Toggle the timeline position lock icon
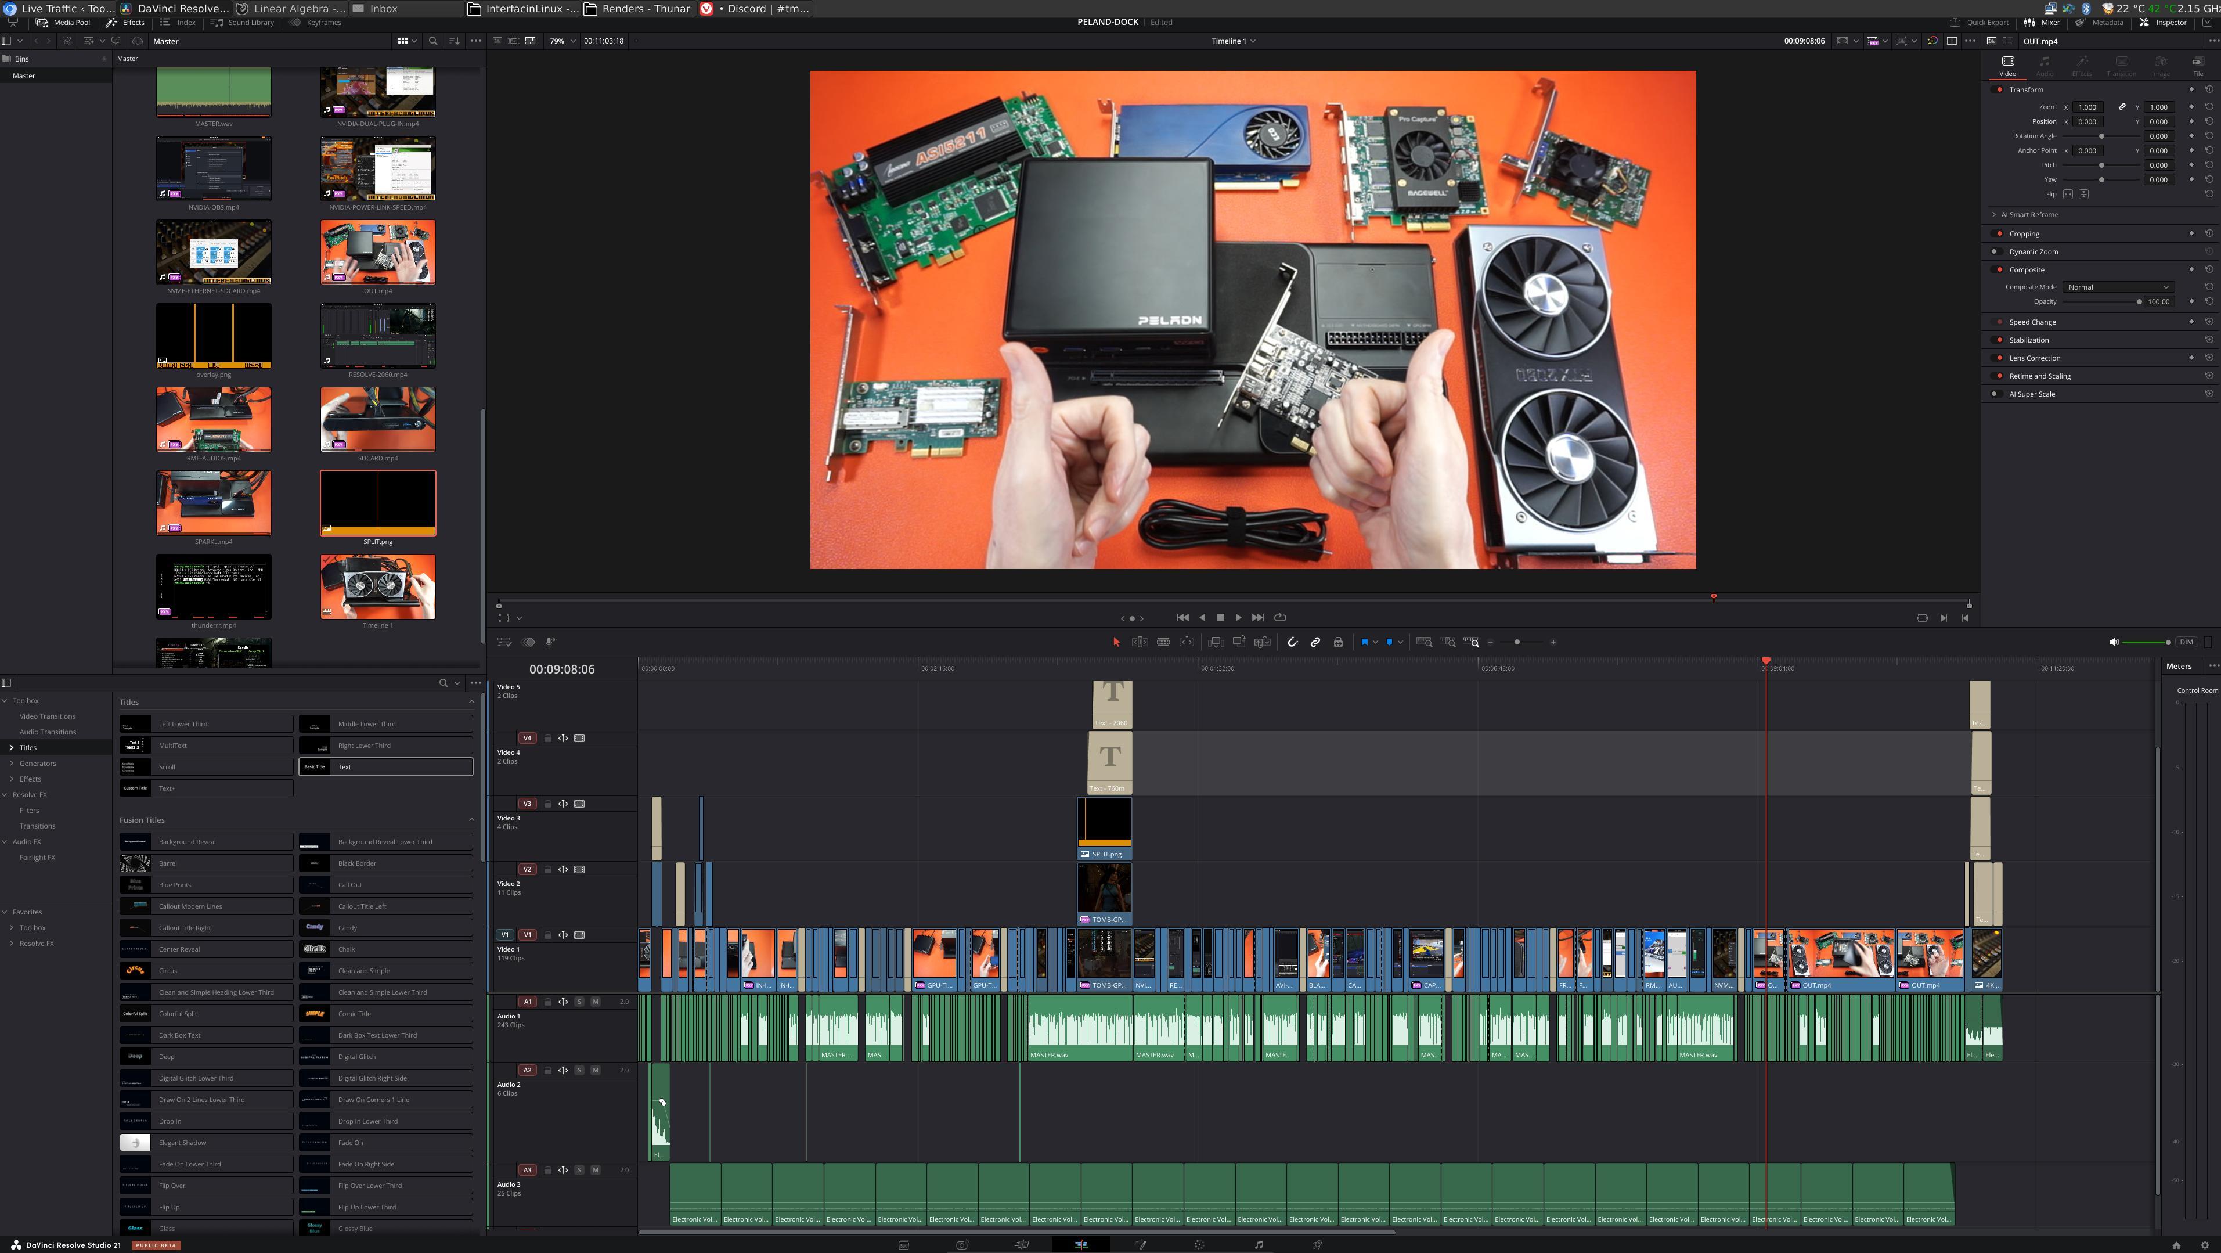 click(1338, 642)
